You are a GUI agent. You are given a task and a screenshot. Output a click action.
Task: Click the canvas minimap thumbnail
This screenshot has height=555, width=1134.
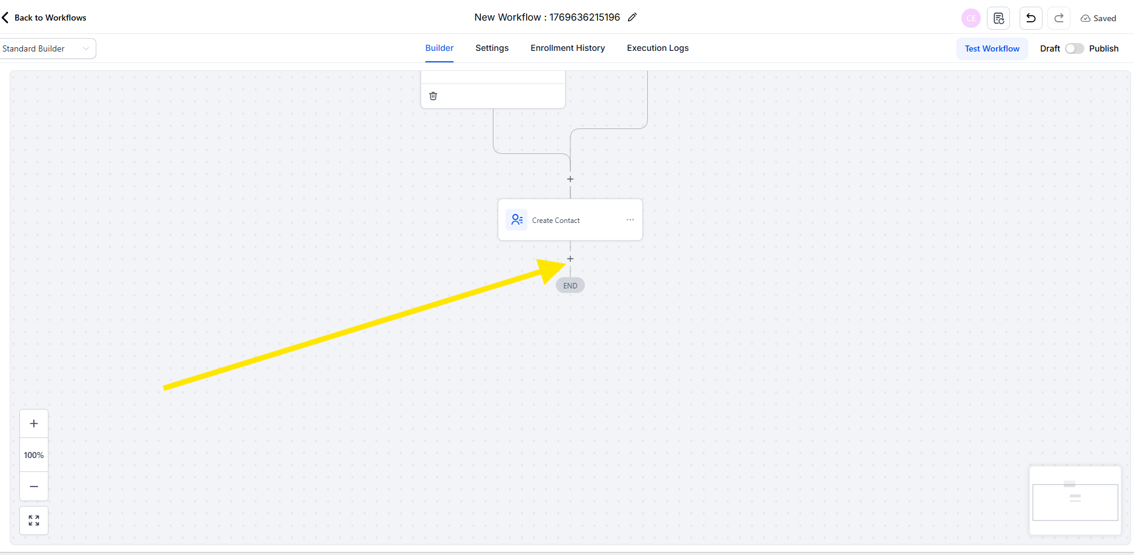tap(1075, 500)
